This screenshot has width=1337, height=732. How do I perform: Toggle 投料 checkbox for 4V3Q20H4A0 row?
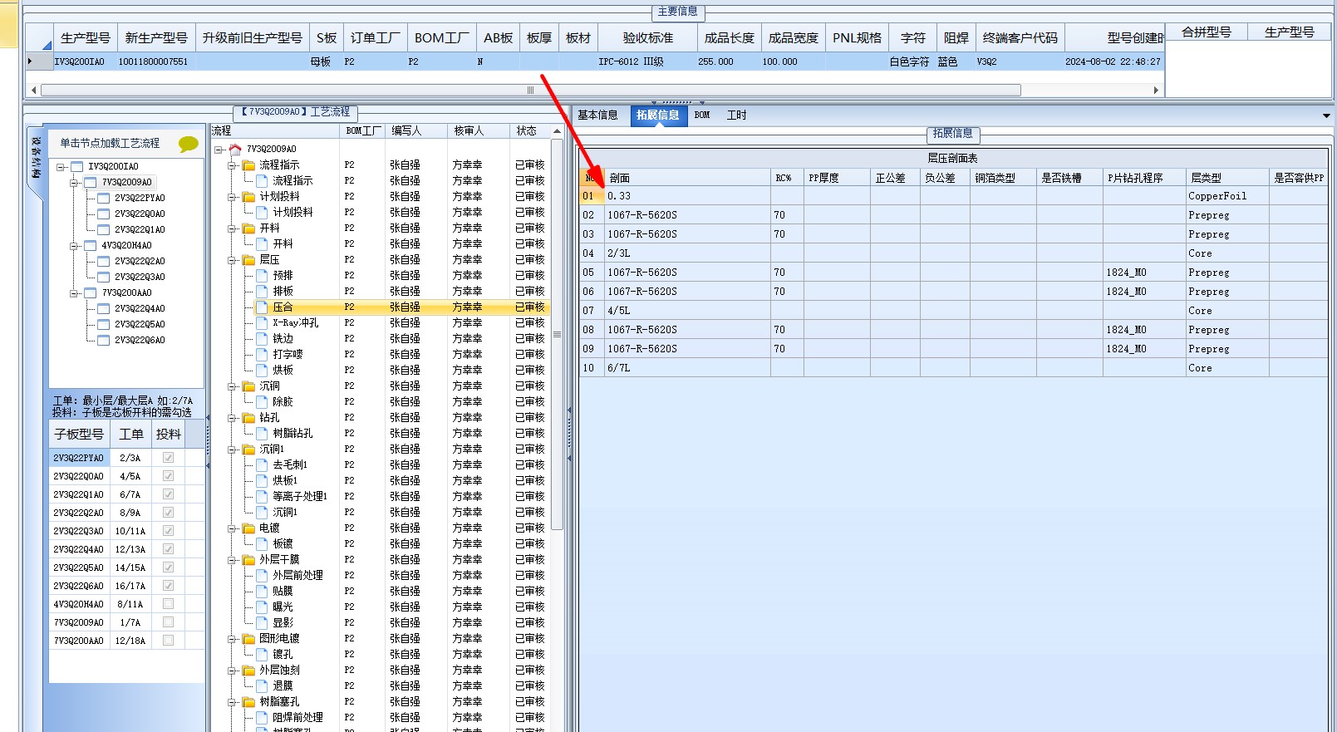[x=168, y=604]
